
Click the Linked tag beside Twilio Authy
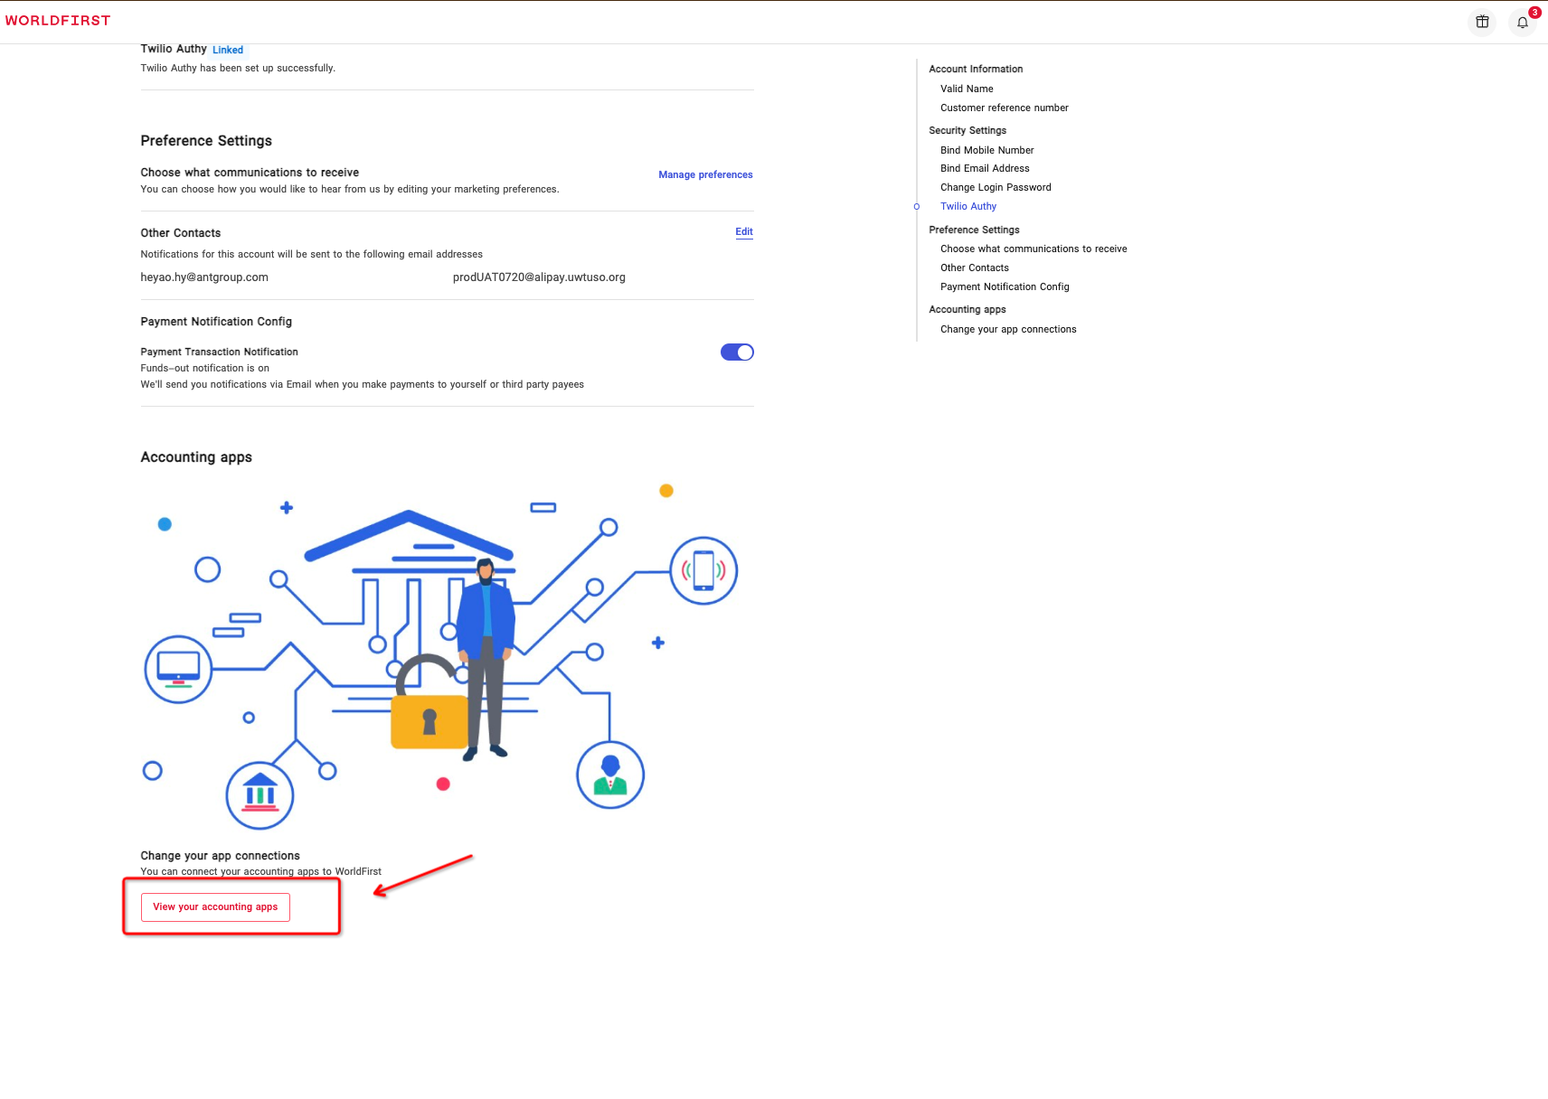228,50
